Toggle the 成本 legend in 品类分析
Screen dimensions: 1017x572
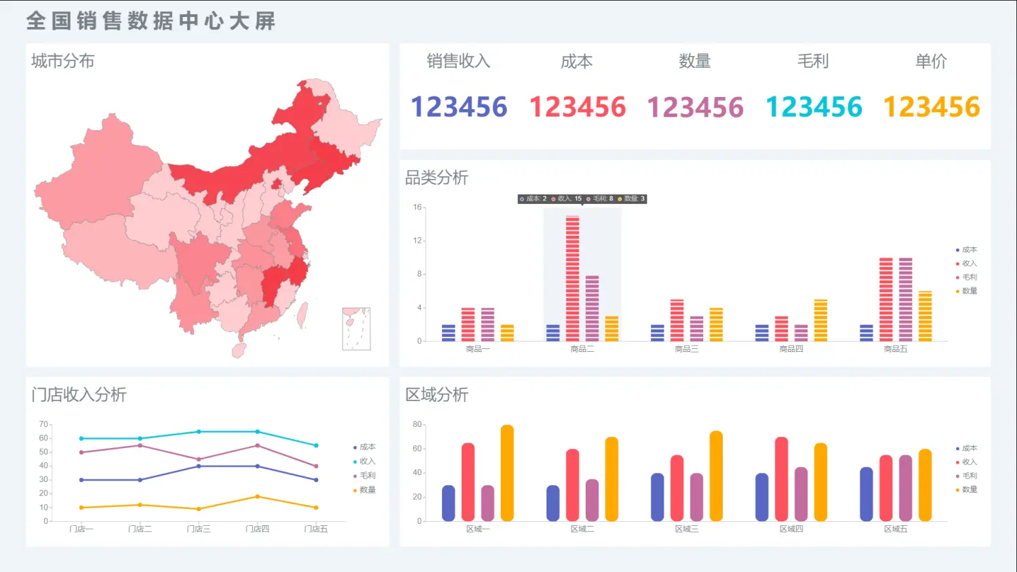pos(968,250)
